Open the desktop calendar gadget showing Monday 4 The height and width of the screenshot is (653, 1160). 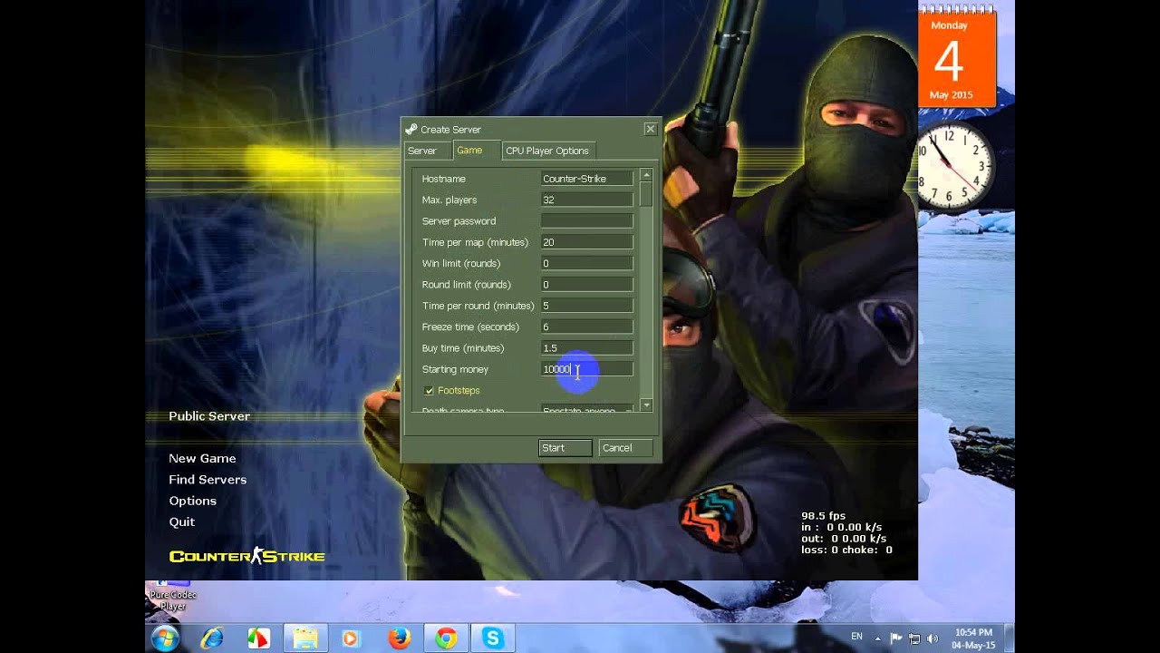957,58
